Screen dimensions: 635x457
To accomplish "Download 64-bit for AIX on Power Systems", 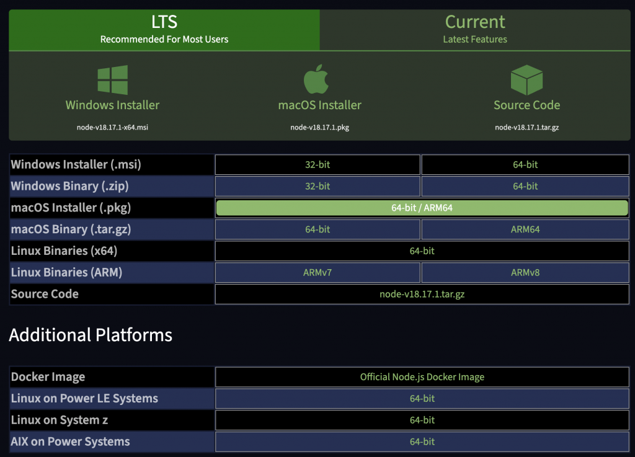I will [422, 441].
